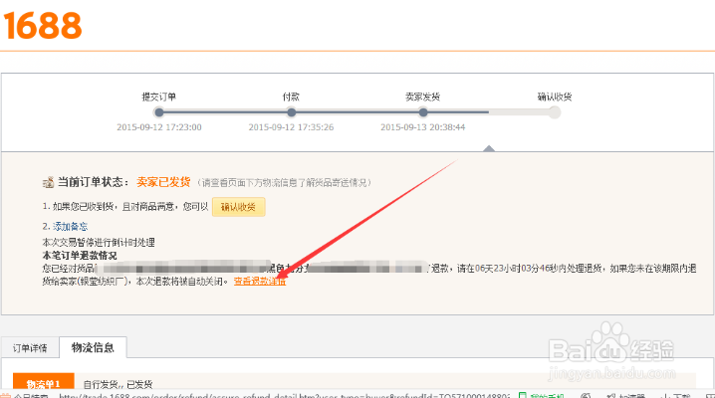
Task: Click the 提交订单 step label
Action: click(158, 97)
